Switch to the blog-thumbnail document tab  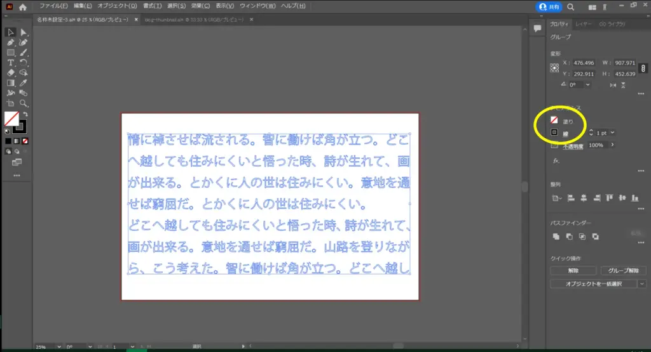(x=194, y=20)
